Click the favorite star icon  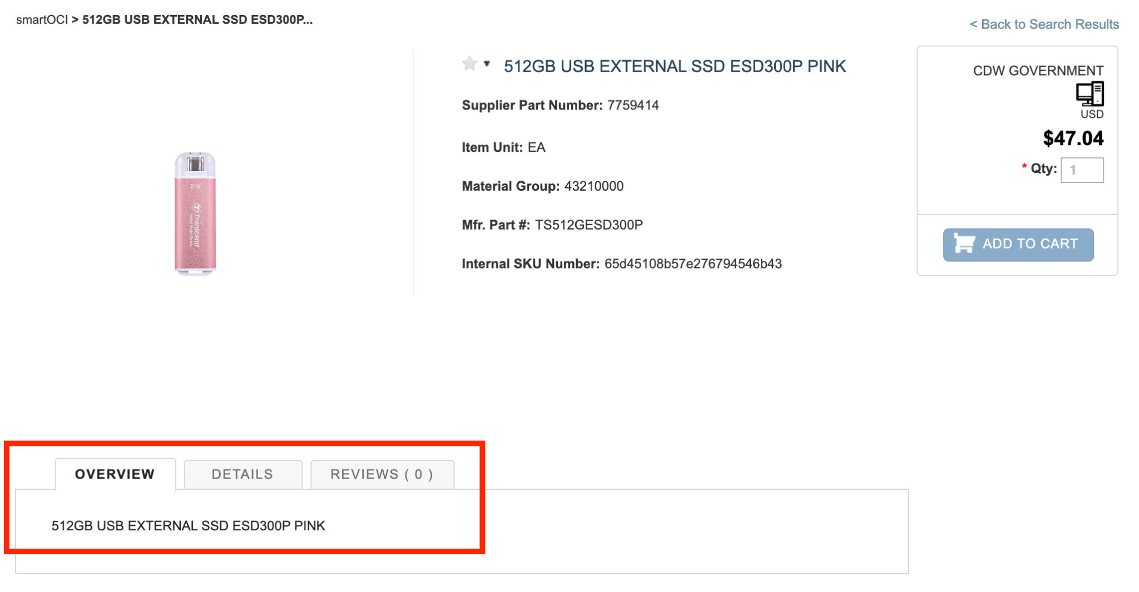(x=469, y=64)
